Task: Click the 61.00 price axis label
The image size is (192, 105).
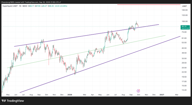Action: (x=184, y=38)
